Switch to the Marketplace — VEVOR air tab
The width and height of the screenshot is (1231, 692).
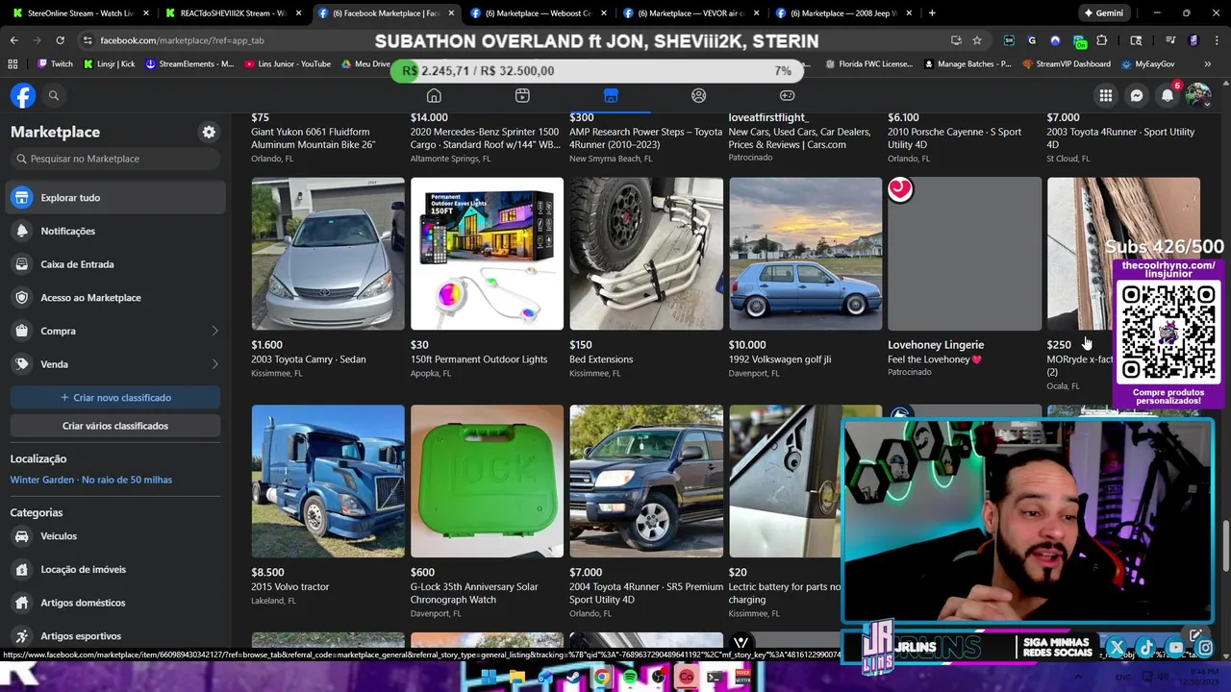(691, 13)
